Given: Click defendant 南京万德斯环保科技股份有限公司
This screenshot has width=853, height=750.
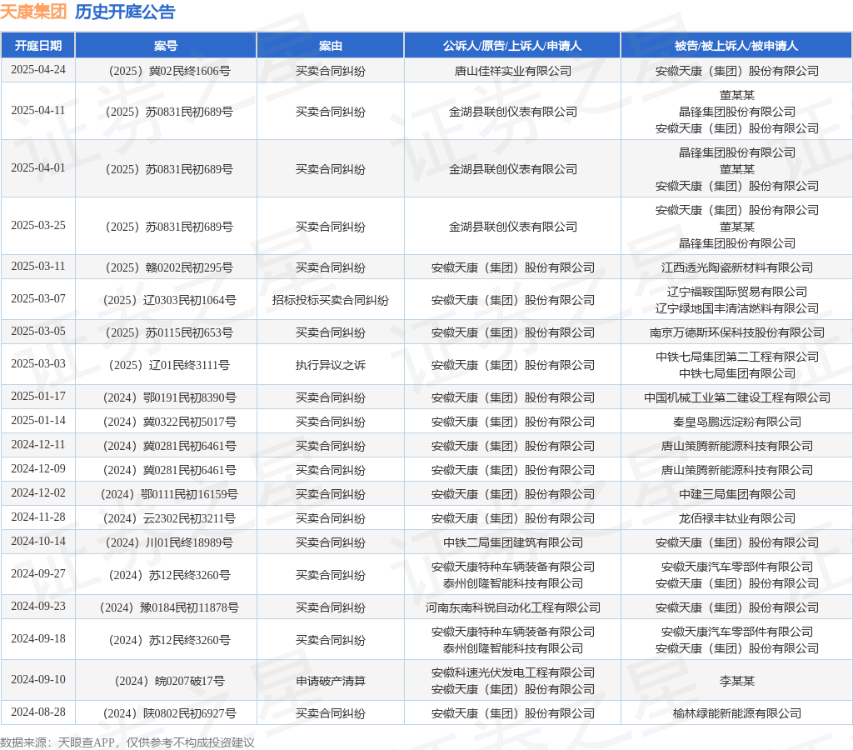Looking at the screenshot, I should coord(736,332).
